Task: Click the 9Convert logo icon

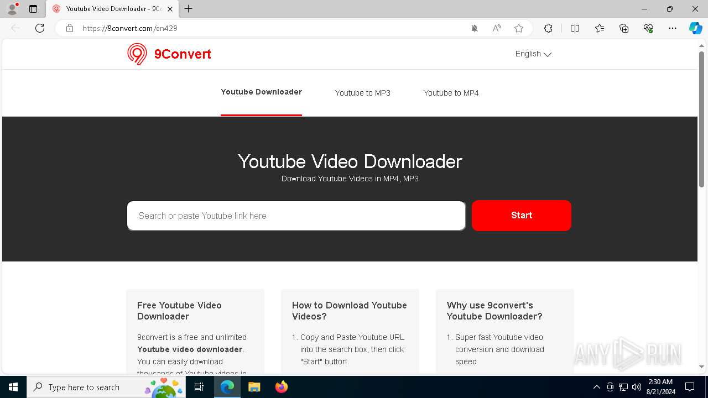Action: (x=137, y=54)
